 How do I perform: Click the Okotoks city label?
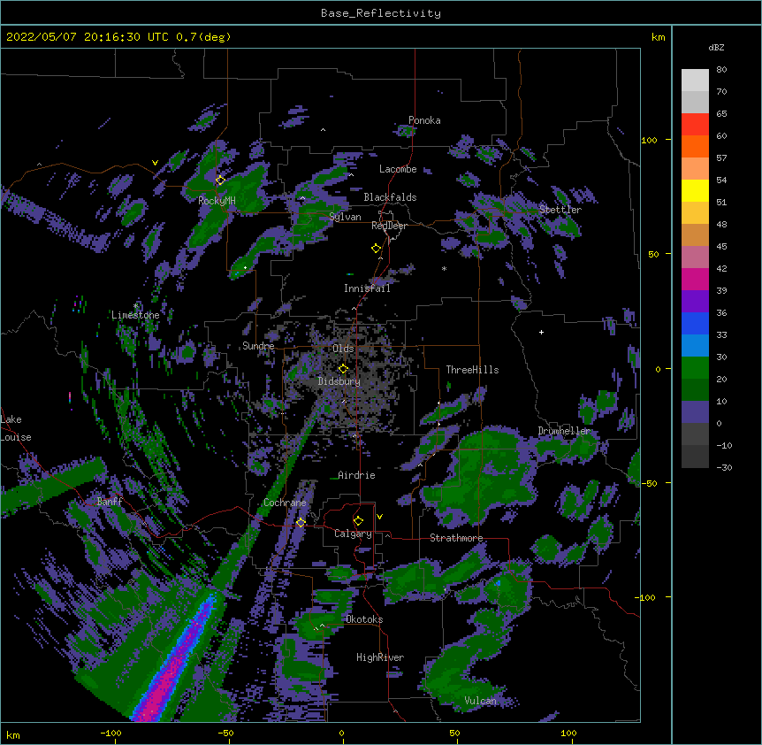point(364,619)
